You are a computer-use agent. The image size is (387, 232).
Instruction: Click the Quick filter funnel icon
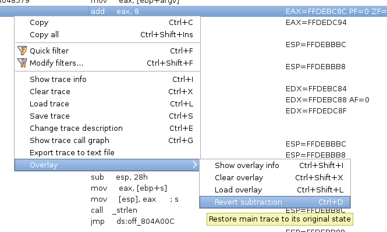tap(22, 51)
